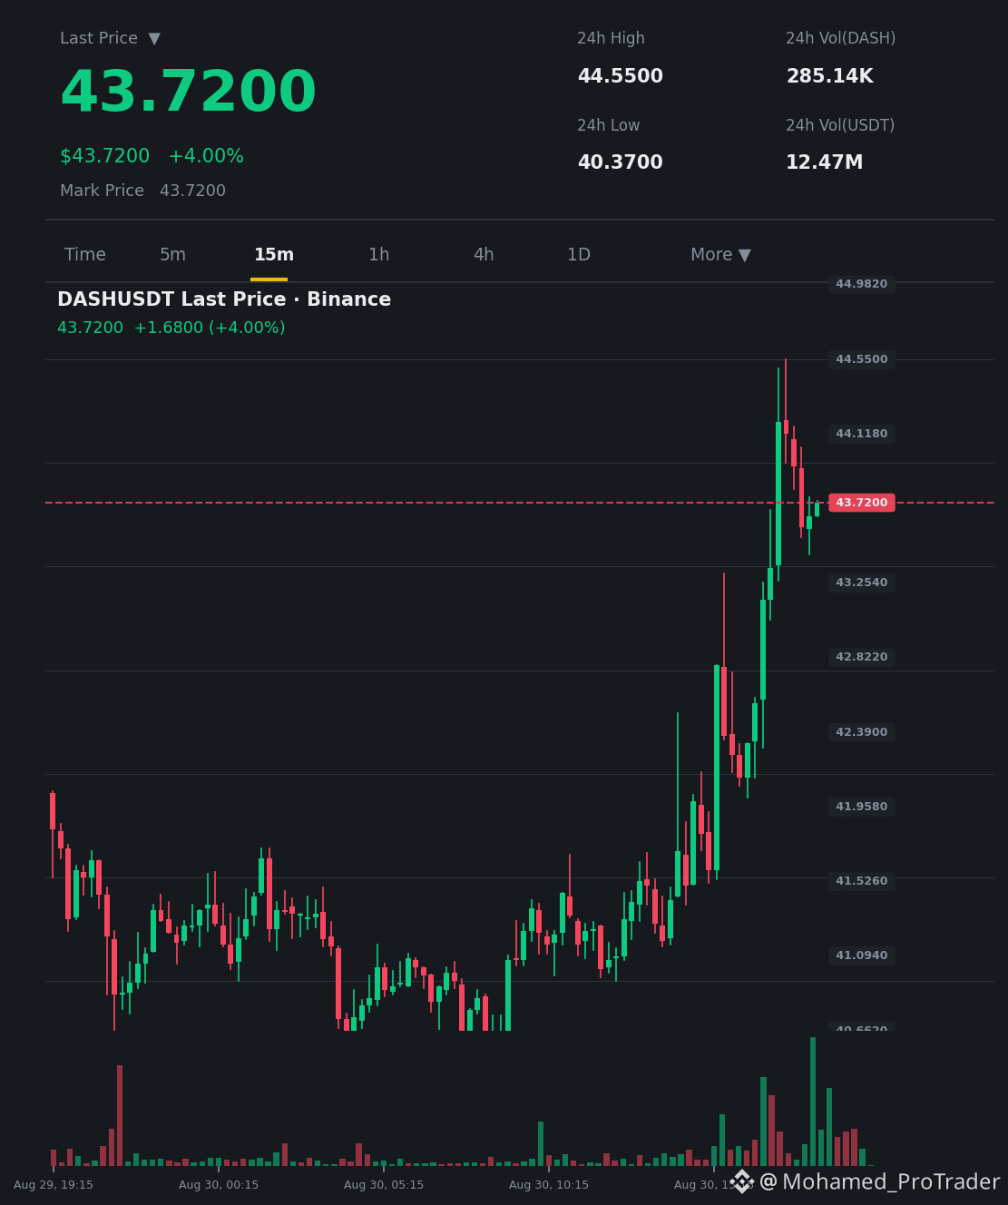Click the +1.6800 (+4.00%) chart change text
Screen dimensions: 1008x1205
(x=210, y=328)
